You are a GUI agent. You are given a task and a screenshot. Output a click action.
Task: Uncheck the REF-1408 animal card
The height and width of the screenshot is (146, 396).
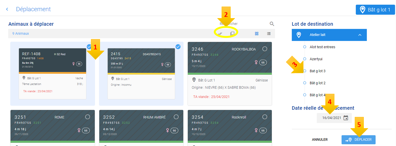[89, 47]
